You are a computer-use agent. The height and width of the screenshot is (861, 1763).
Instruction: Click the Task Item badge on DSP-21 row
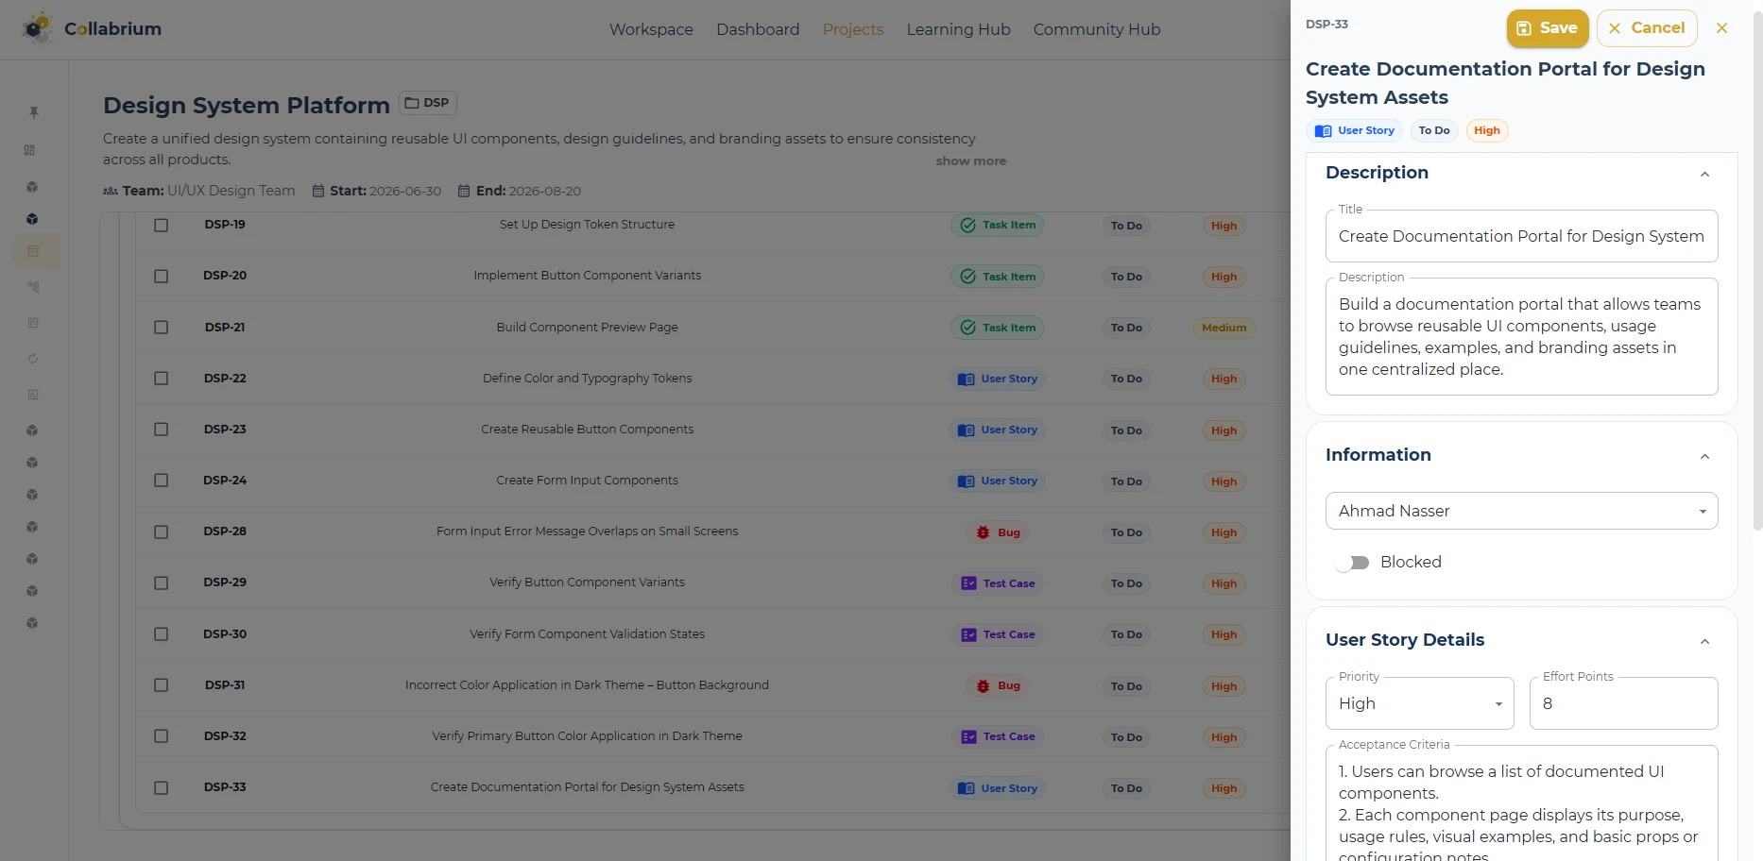(x=998, y=328)
